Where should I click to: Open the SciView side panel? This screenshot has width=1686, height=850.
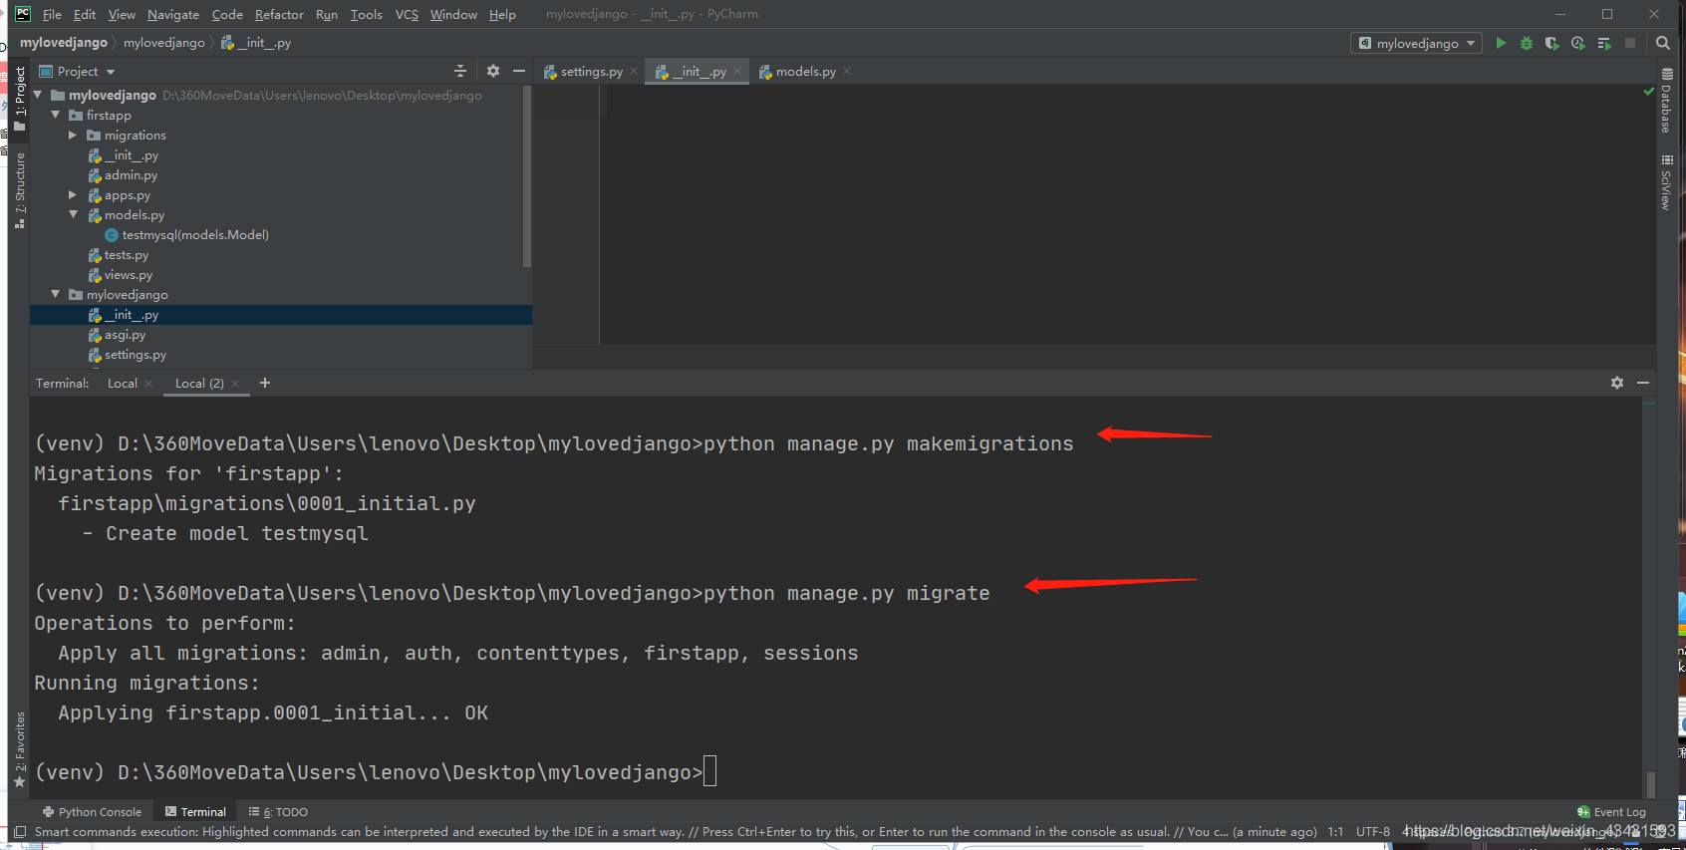pyautogui.click(x=1666, y=181)
